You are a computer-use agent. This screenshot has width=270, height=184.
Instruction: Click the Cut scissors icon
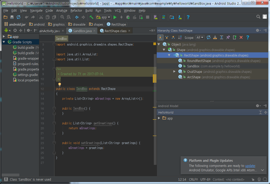tap(41, 17)
